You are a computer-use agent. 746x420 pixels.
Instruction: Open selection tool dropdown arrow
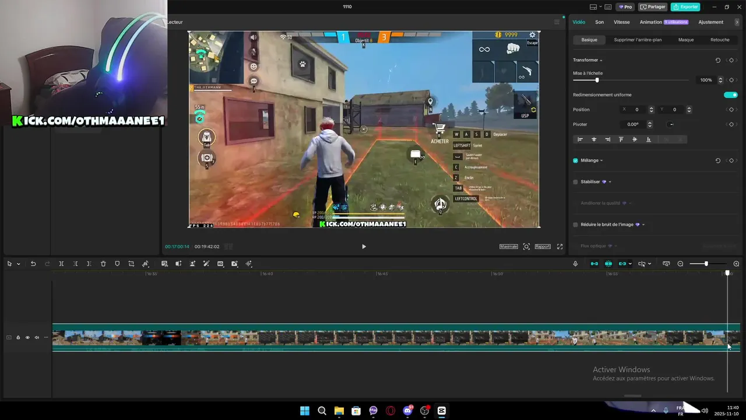18,264
